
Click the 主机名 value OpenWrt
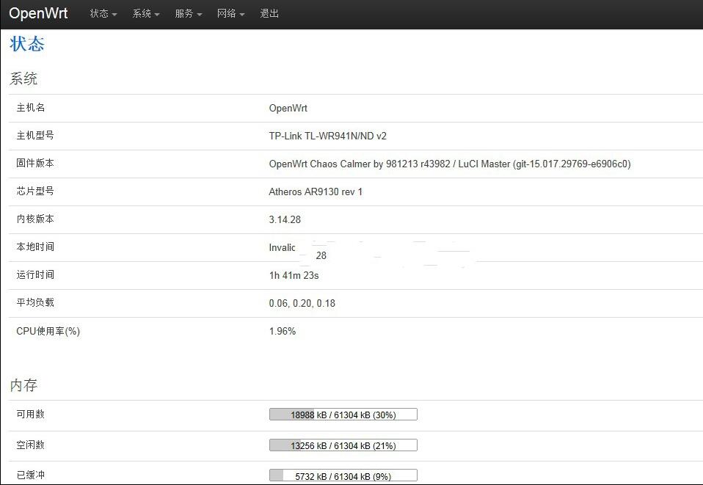288,108
